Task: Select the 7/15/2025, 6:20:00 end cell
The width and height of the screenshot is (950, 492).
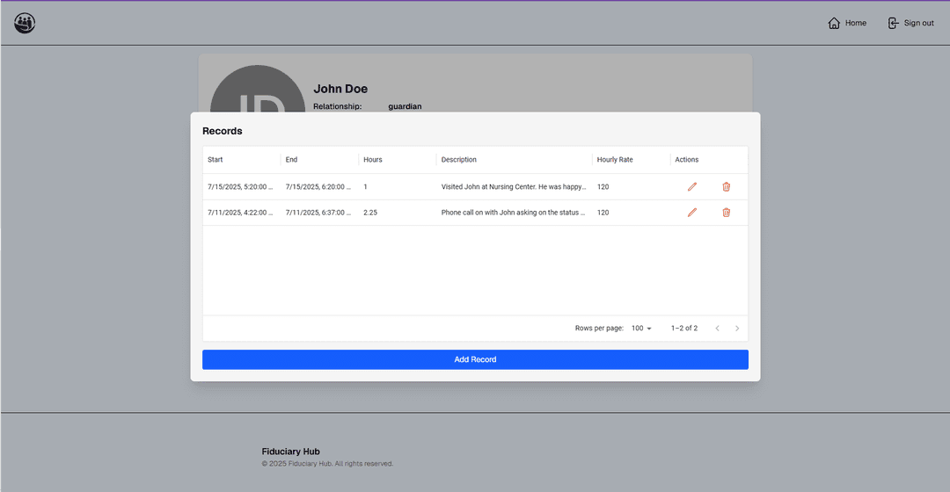Action: point(319,187)
